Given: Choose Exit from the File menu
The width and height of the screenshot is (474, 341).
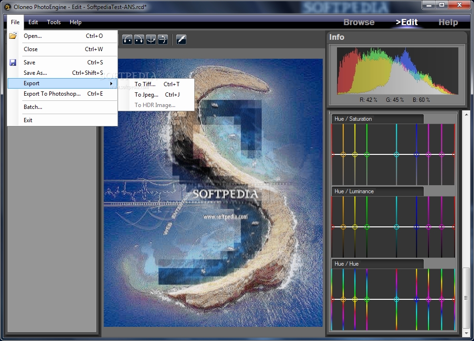Looking at the screenshot, I should (62, 120).
